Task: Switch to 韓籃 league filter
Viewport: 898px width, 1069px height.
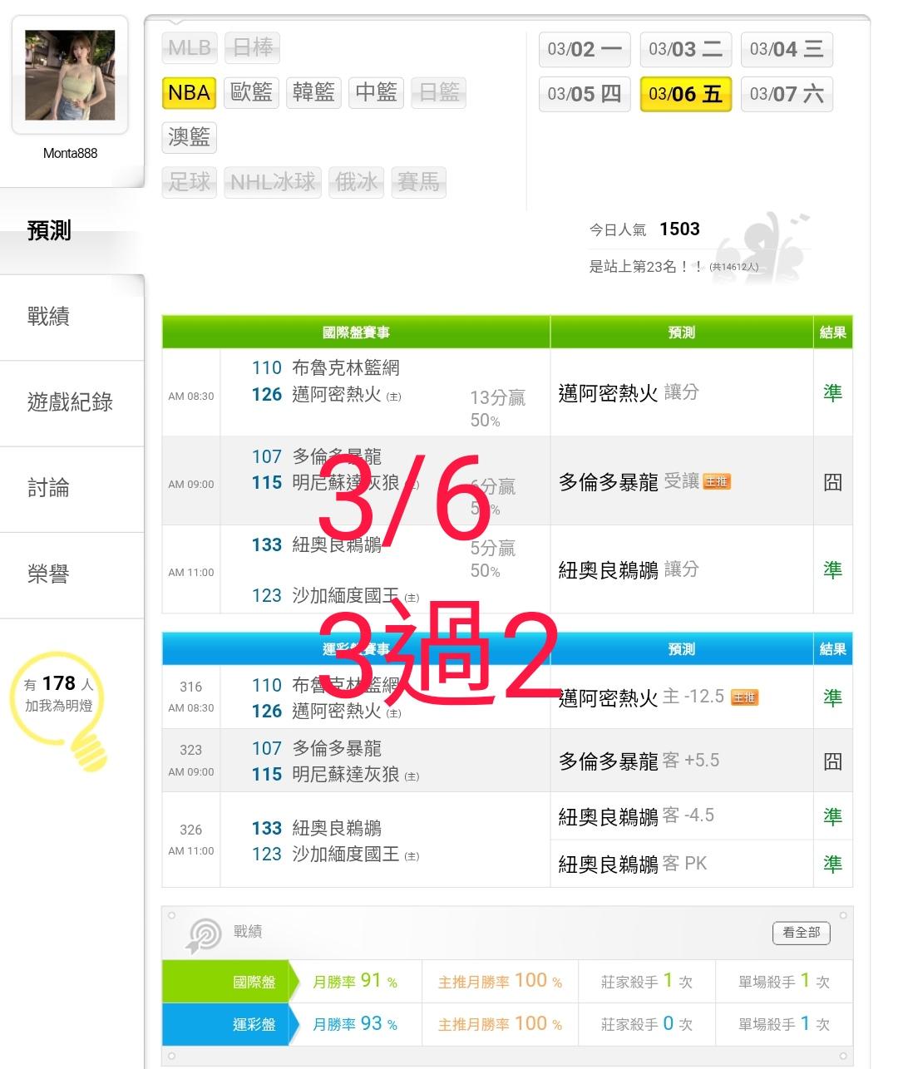Action: point(313,92)
